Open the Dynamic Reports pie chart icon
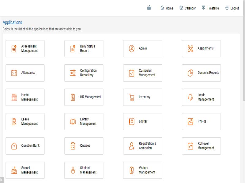Screen dimensions: 245x183 190,73
